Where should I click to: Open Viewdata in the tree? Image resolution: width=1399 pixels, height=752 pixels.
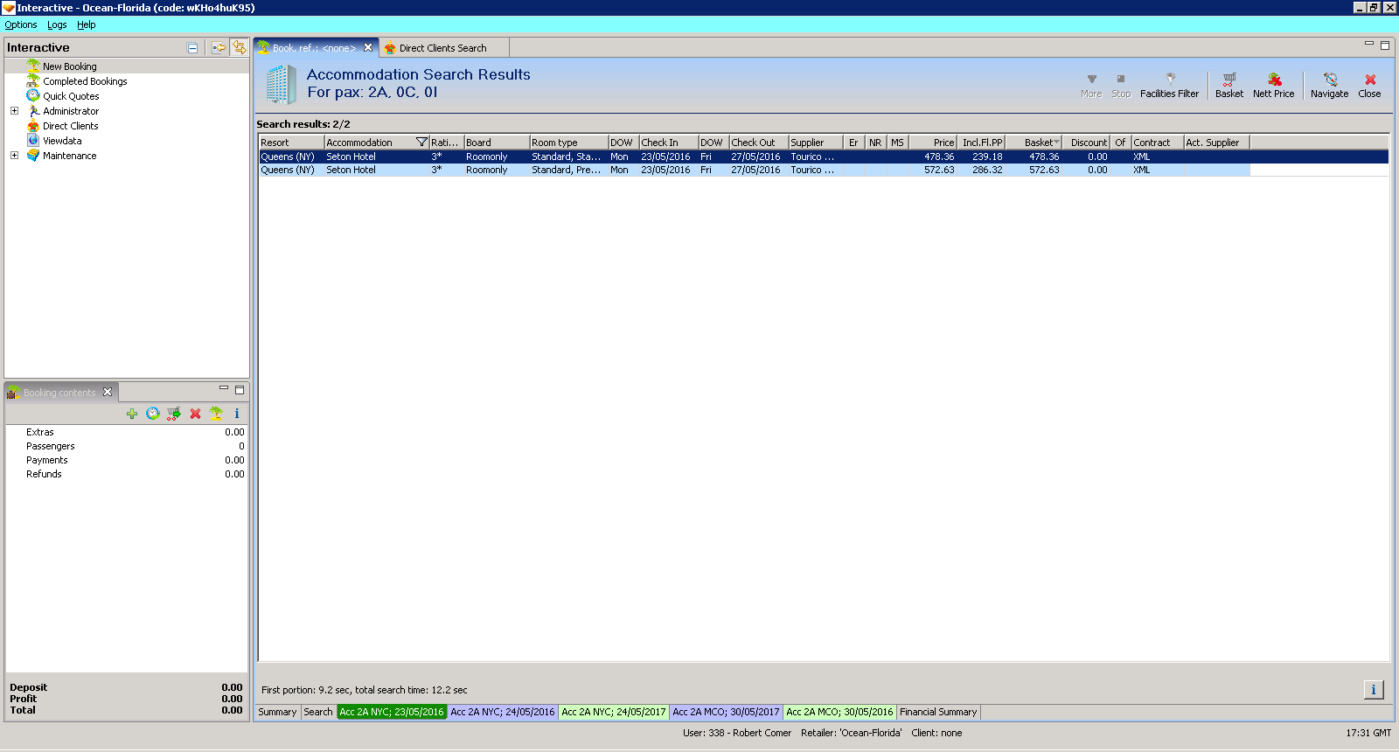62,141
